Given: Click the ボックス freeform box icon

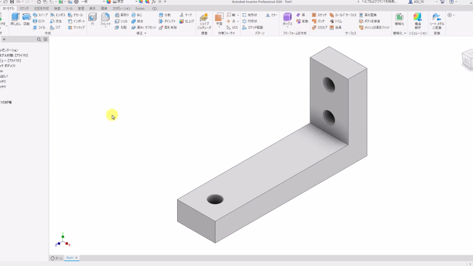Looking at the screenshot, I should [288, 19].
